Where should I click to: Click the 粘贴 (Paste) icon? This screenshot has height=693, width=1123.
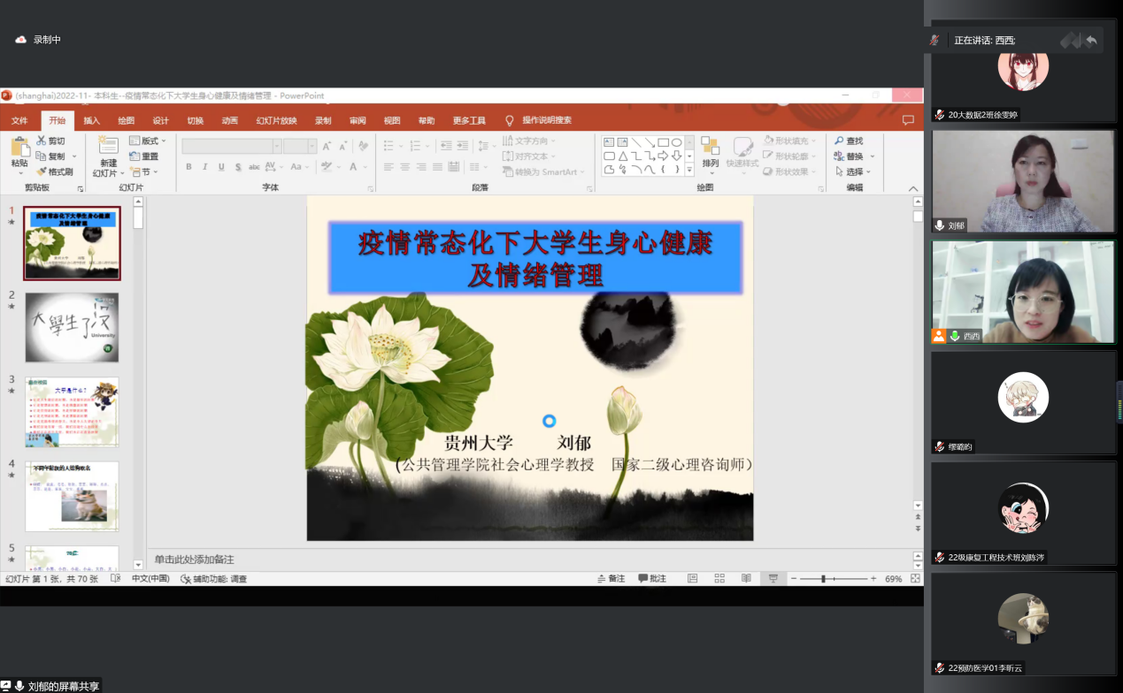(x=19, y=147)
